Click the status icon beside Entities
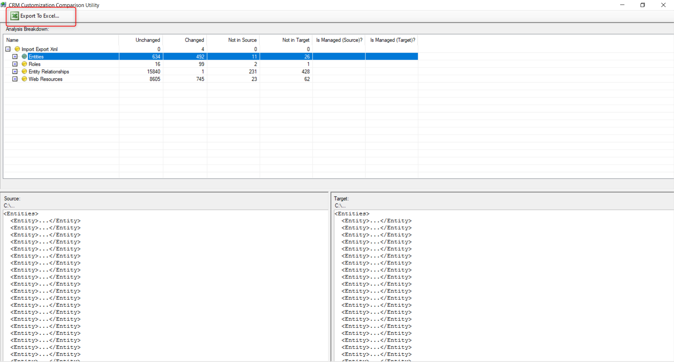The height and width of the screenshot is (362, 674). pos(24,57)
